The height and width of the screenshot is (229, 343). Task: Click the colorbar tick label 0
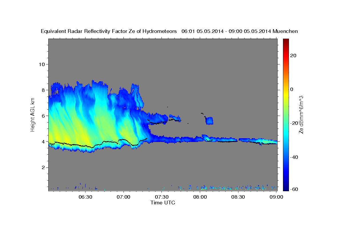click(292, 89)
